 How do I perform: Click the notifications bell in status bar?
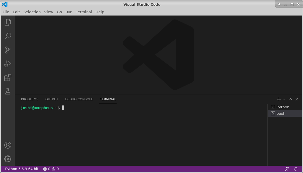[x=296, y=169]
